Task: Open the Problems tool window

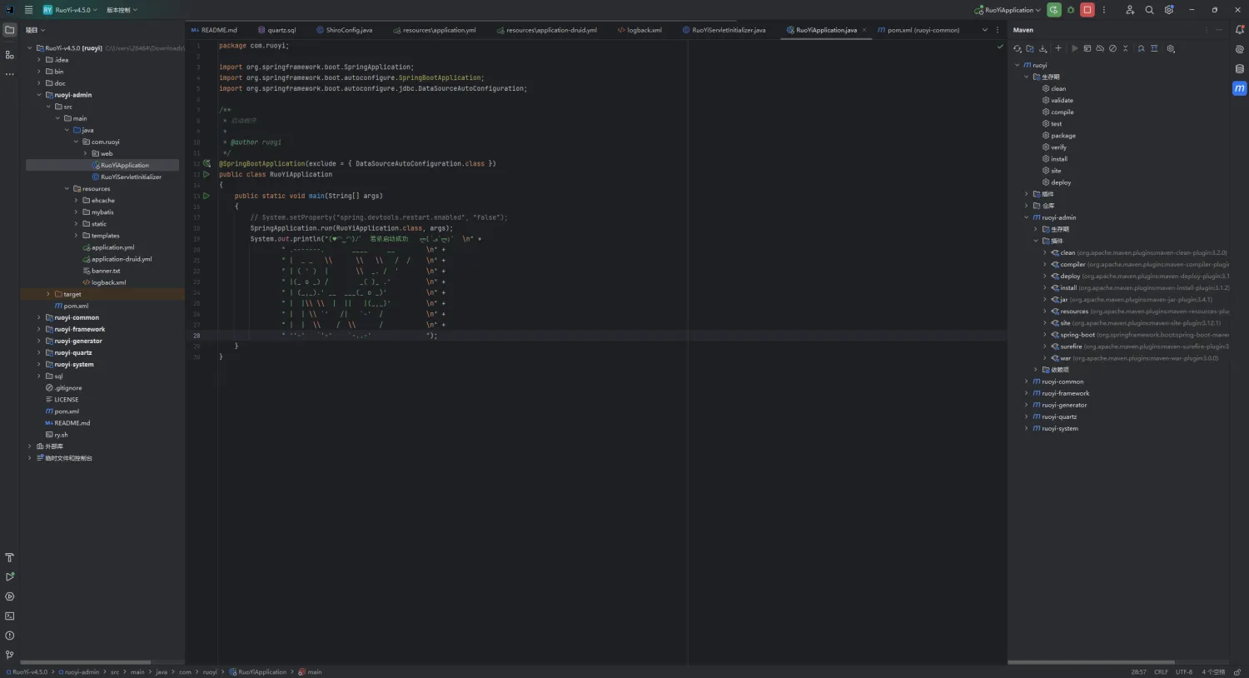Action: point(10,636)
